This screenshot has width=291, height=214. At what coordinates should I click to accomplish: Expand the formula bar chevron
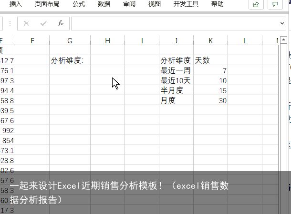coord(282,23)
